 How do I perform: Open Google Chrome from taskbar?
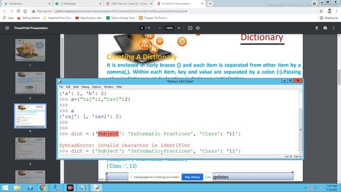(x=43, y=188)
